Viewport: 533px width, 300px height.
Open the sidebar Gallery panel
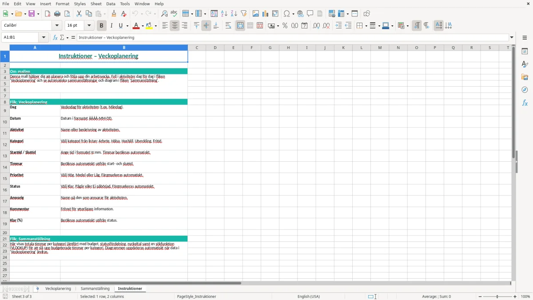pyautogui.click(x=525, y=77)
